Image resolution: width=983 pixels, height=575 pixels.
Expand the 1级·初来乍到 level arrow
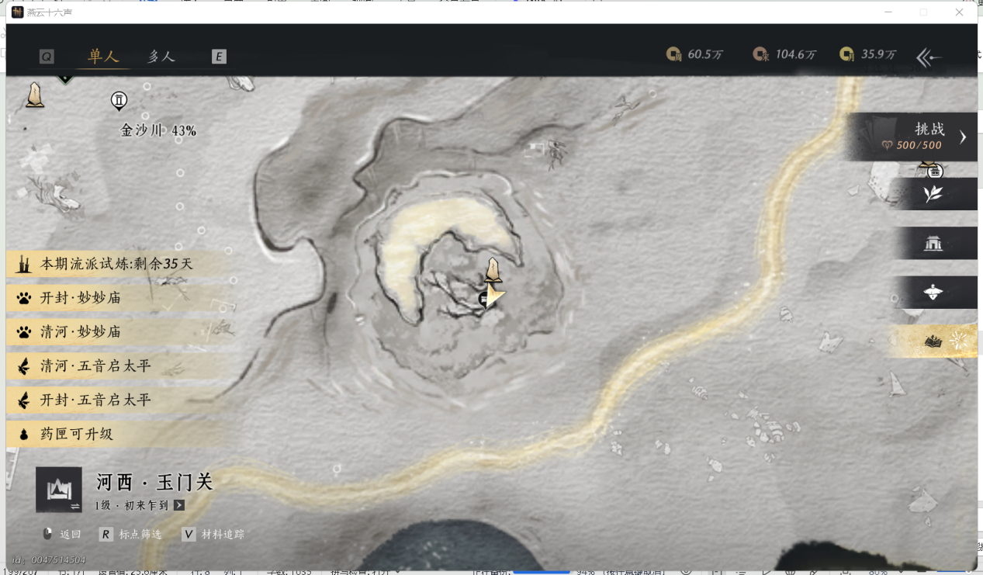tap(179, 505)
